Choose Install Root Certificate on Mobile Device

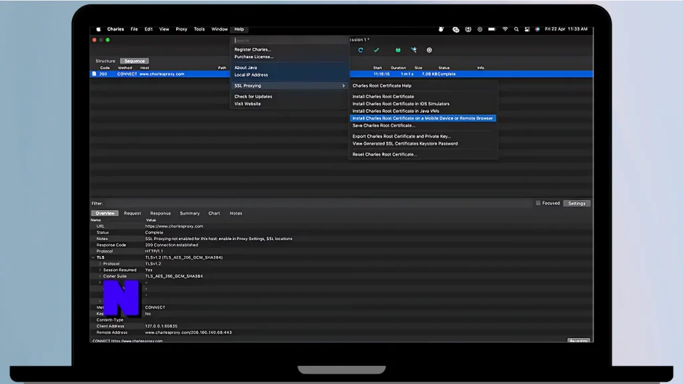point(423,118)
